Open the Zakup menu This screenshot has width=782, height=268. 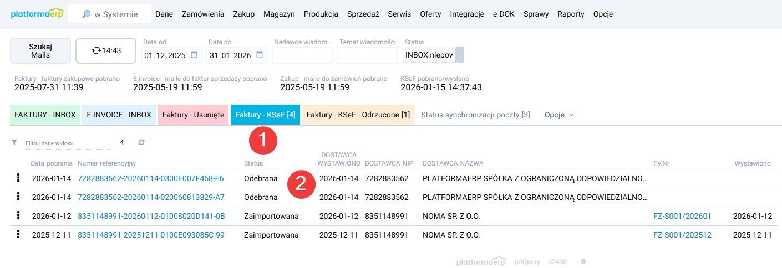244,14
